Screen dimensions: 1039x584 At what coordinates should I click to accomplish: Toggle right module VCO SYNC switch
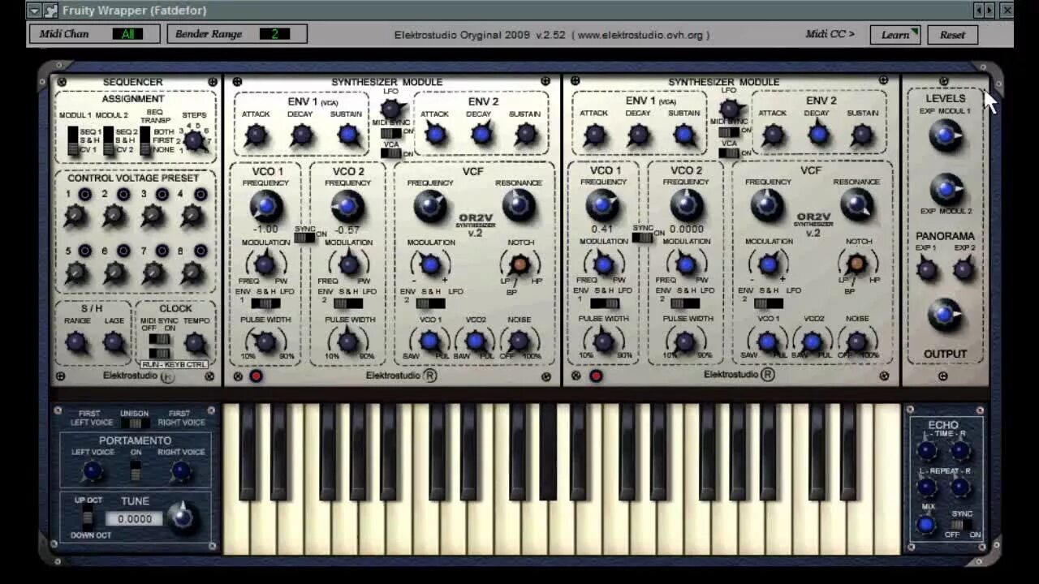642,237
